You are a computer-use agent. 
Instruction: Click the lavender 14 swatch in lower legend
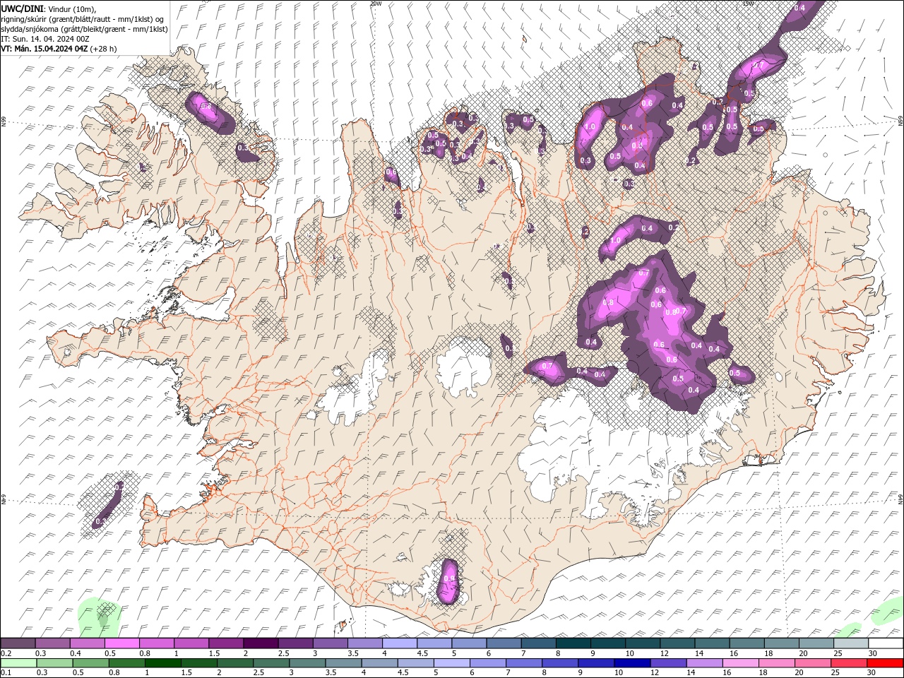click(704, 663)
